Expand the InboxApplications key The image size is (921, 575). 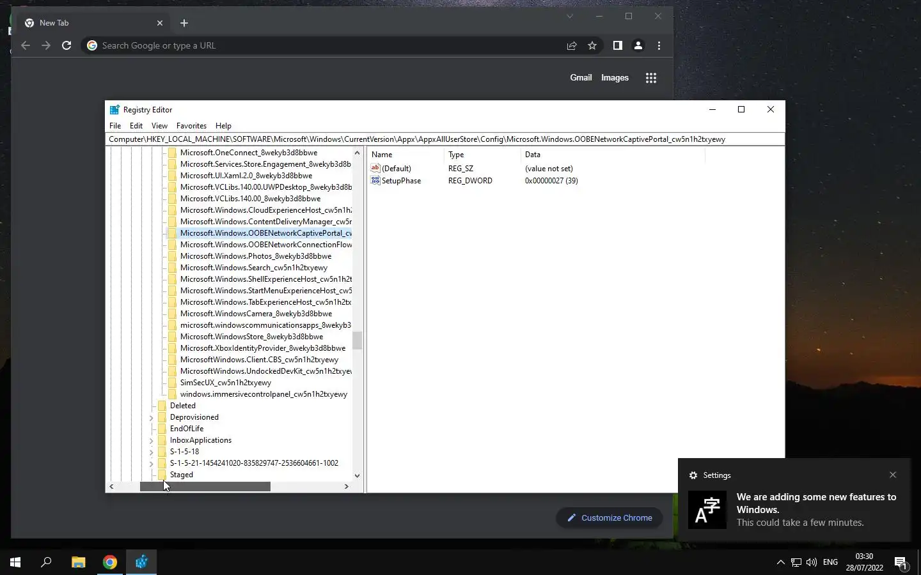tap(152, 441)
